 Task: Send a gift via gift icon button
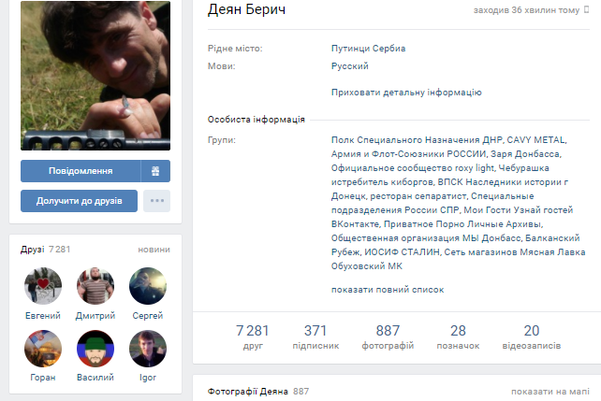(155, 171)
